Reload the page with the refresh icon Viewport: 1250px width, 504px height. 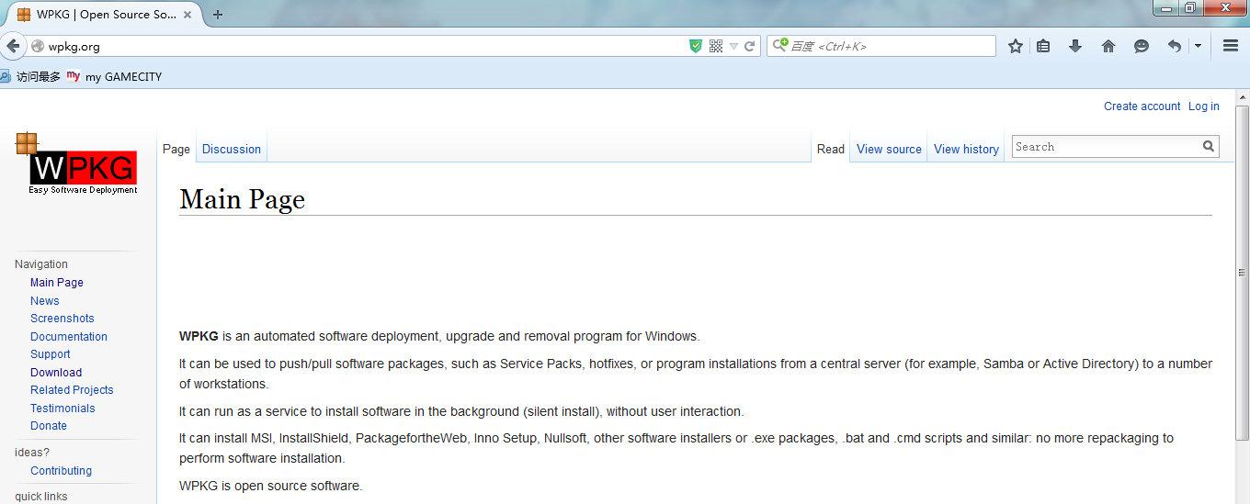click(750, 46)
